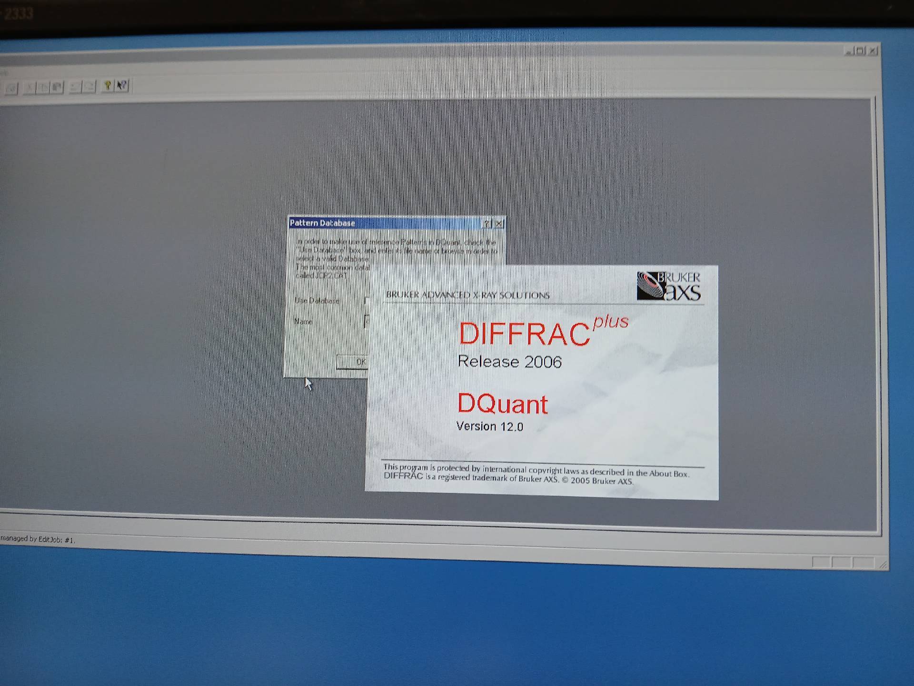Click "managed by EditJob: #1" status bar text
Image resolution: width=914 pixels, height=686 pixels.
pos(38,539)
